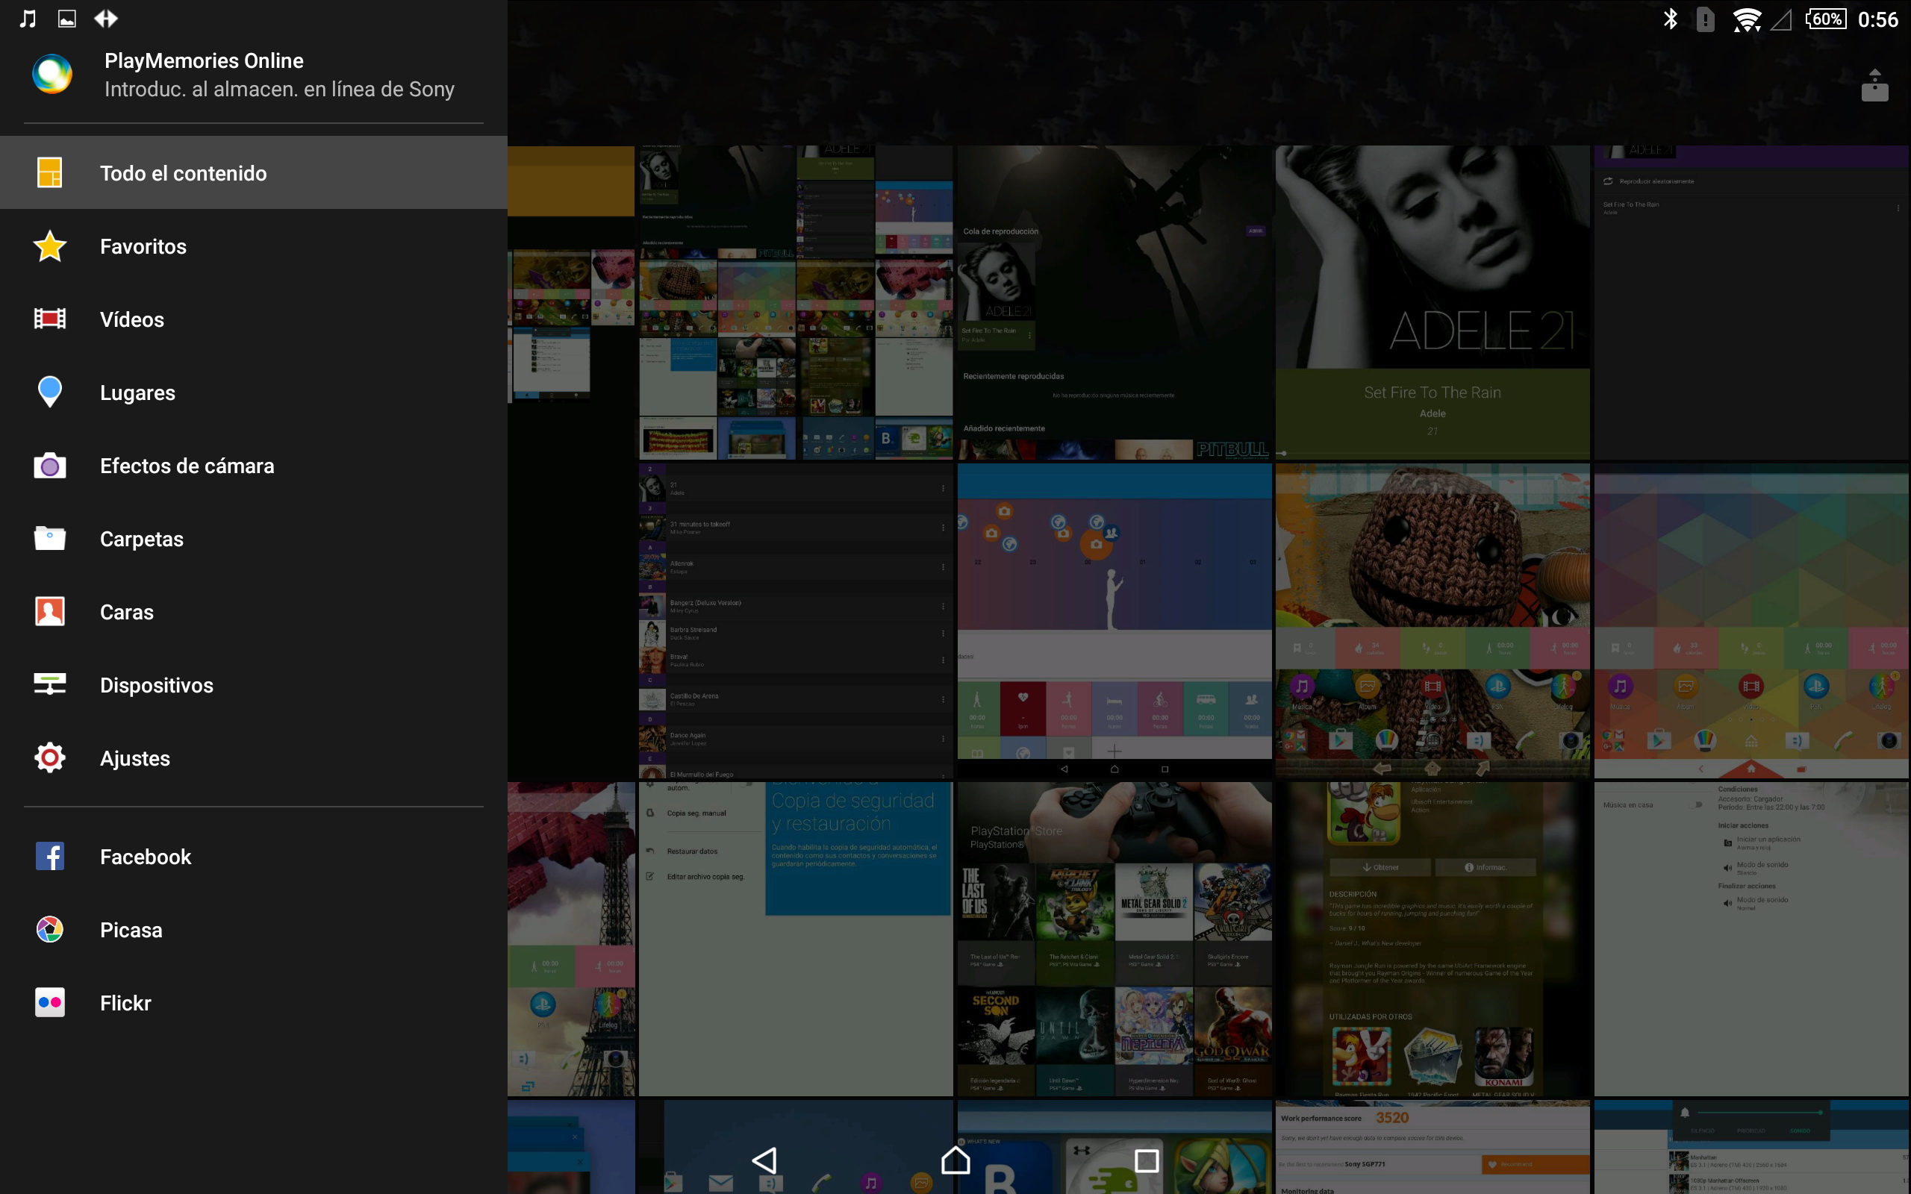
Task: Click the Caras portrait icon
Action: click(50, 611)
